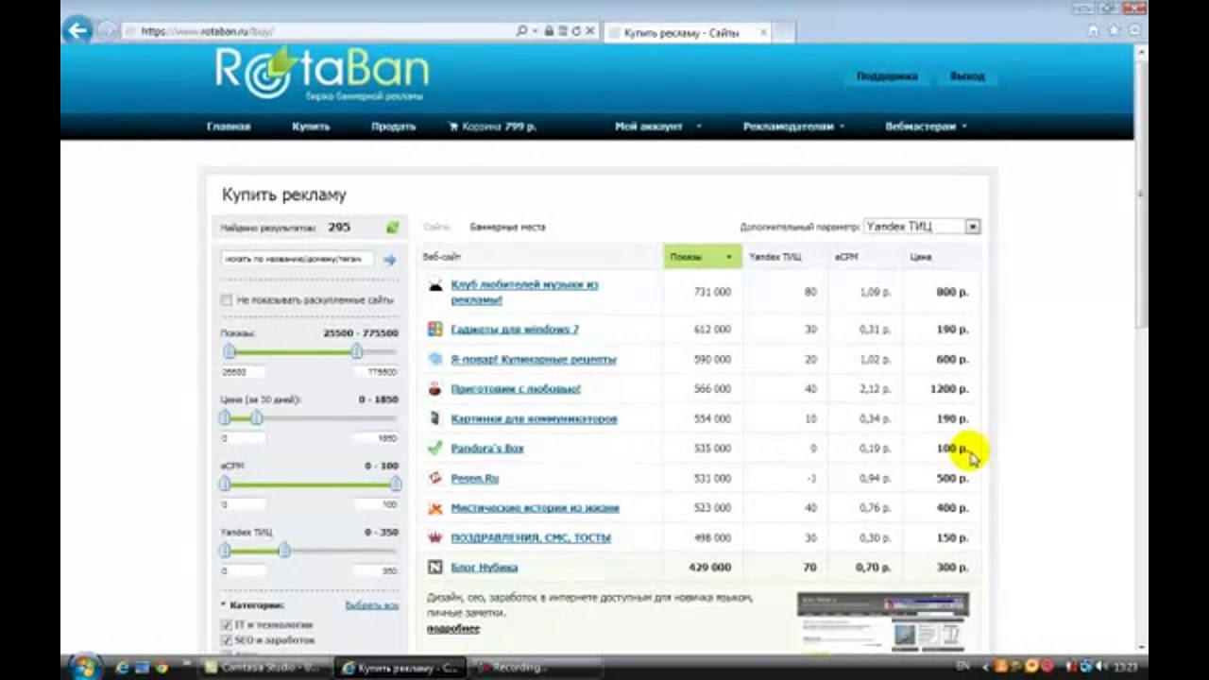Image resolution: width=1209 pixels, height=680 pixels.
Task: Switch to the 'Сайты' tab
Action: pyautogui.click(x=436, y=227)
